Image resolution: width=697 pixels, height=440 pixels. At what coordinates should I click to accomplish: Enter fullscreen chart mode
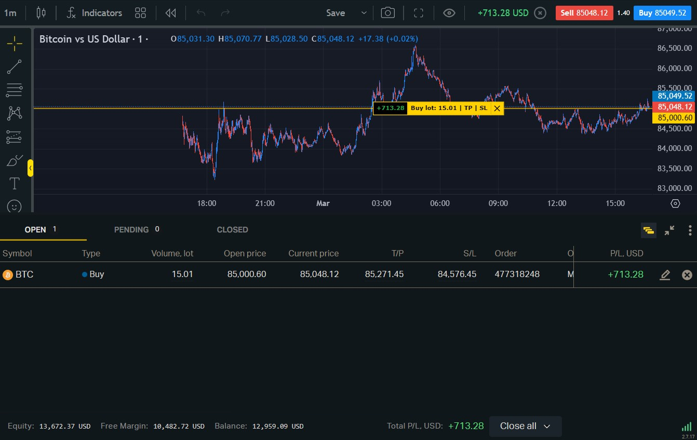(x=419, y=13)
